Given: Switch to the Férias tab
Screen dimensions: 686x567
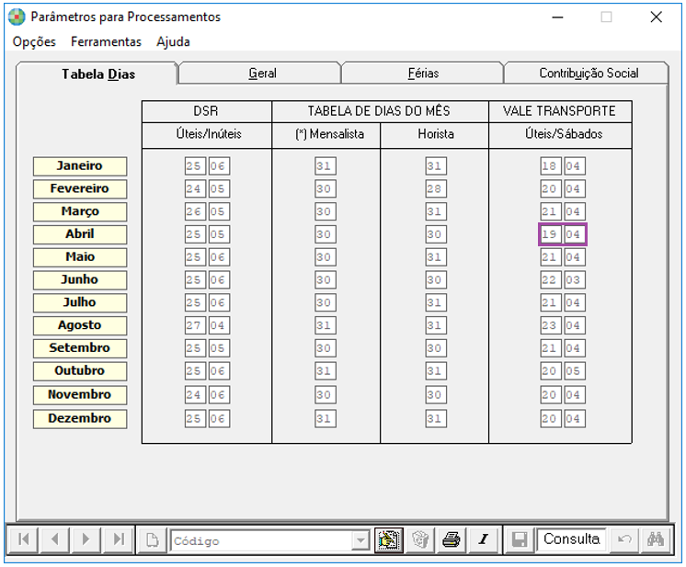Looking at the screenshot, I should (x=423, y=73).
